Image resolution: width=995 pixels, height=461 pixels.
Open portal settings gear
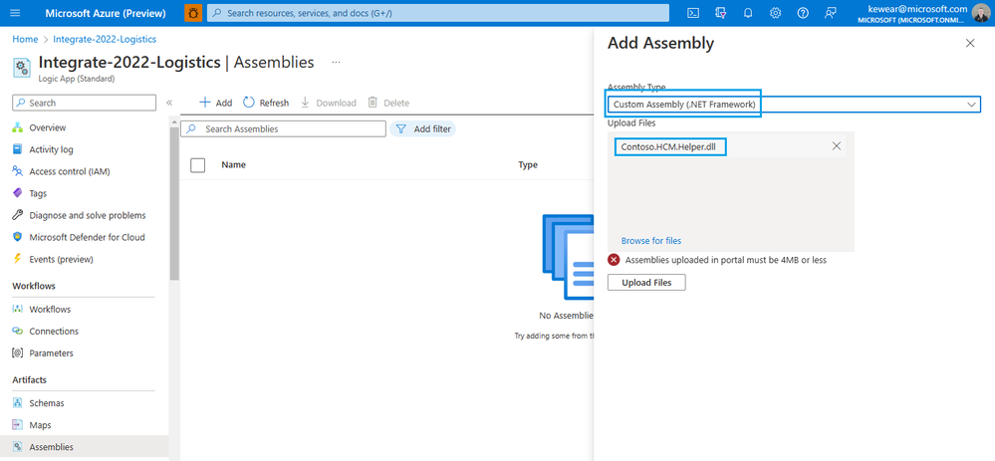tap(776, 13)
